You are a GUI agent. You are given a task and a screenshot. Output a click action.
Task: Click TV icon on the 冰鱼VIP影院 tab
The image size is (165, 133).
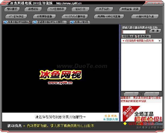click(x=72, y=22)
